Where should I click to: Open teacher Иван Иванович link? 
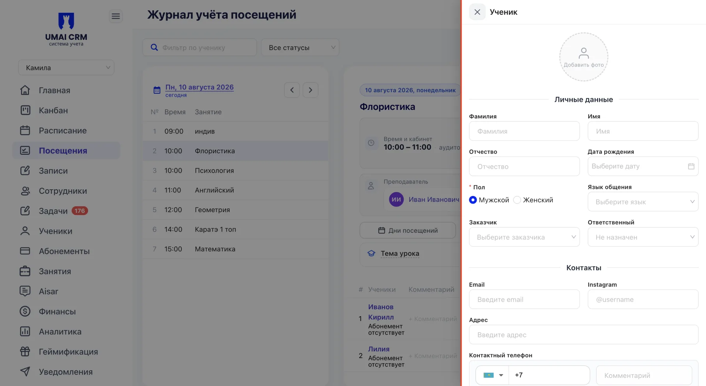pyautogui.click(x=434, y=200)
